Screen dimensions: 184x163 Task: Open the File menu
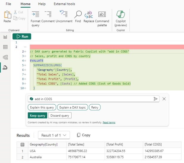pyautogui.click(x=8, y=4)
